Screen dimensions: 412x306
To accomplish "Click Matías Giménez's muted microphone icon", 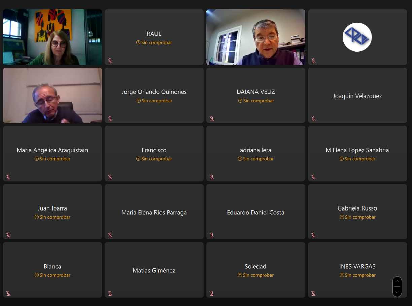I will tap(110, 293).
